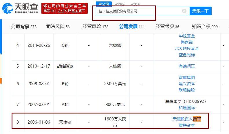
Task: Select the A轮 round cell
Action: coord(65,105)
